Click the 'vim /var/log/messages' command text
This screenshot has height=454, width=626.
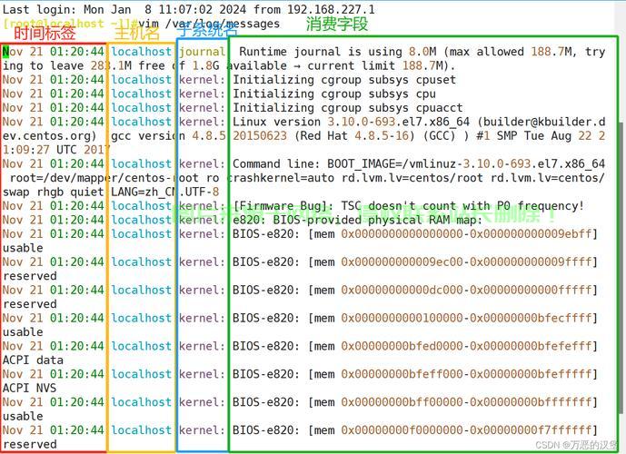(209, 24)
